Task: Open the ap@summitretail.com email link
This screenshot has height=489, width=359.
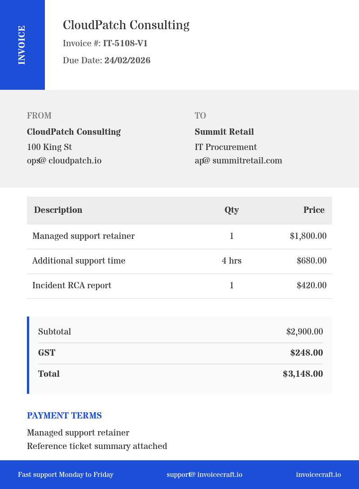Action: 238,161
